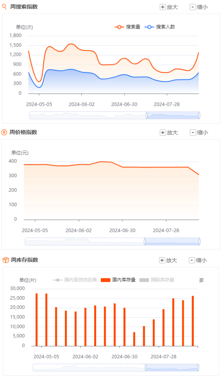Click the magnifier icon beside 周搜索指数
Viewport: 222px width, 378px height.
point(4,7)
